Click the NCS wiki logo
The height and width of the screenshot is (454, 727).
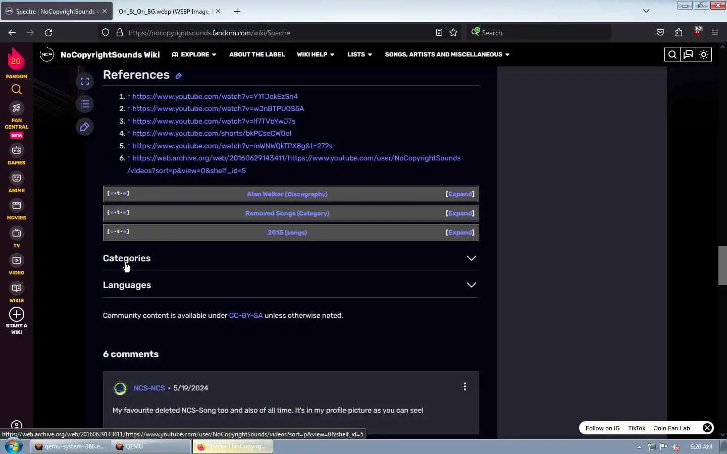(x=47, y=54)
